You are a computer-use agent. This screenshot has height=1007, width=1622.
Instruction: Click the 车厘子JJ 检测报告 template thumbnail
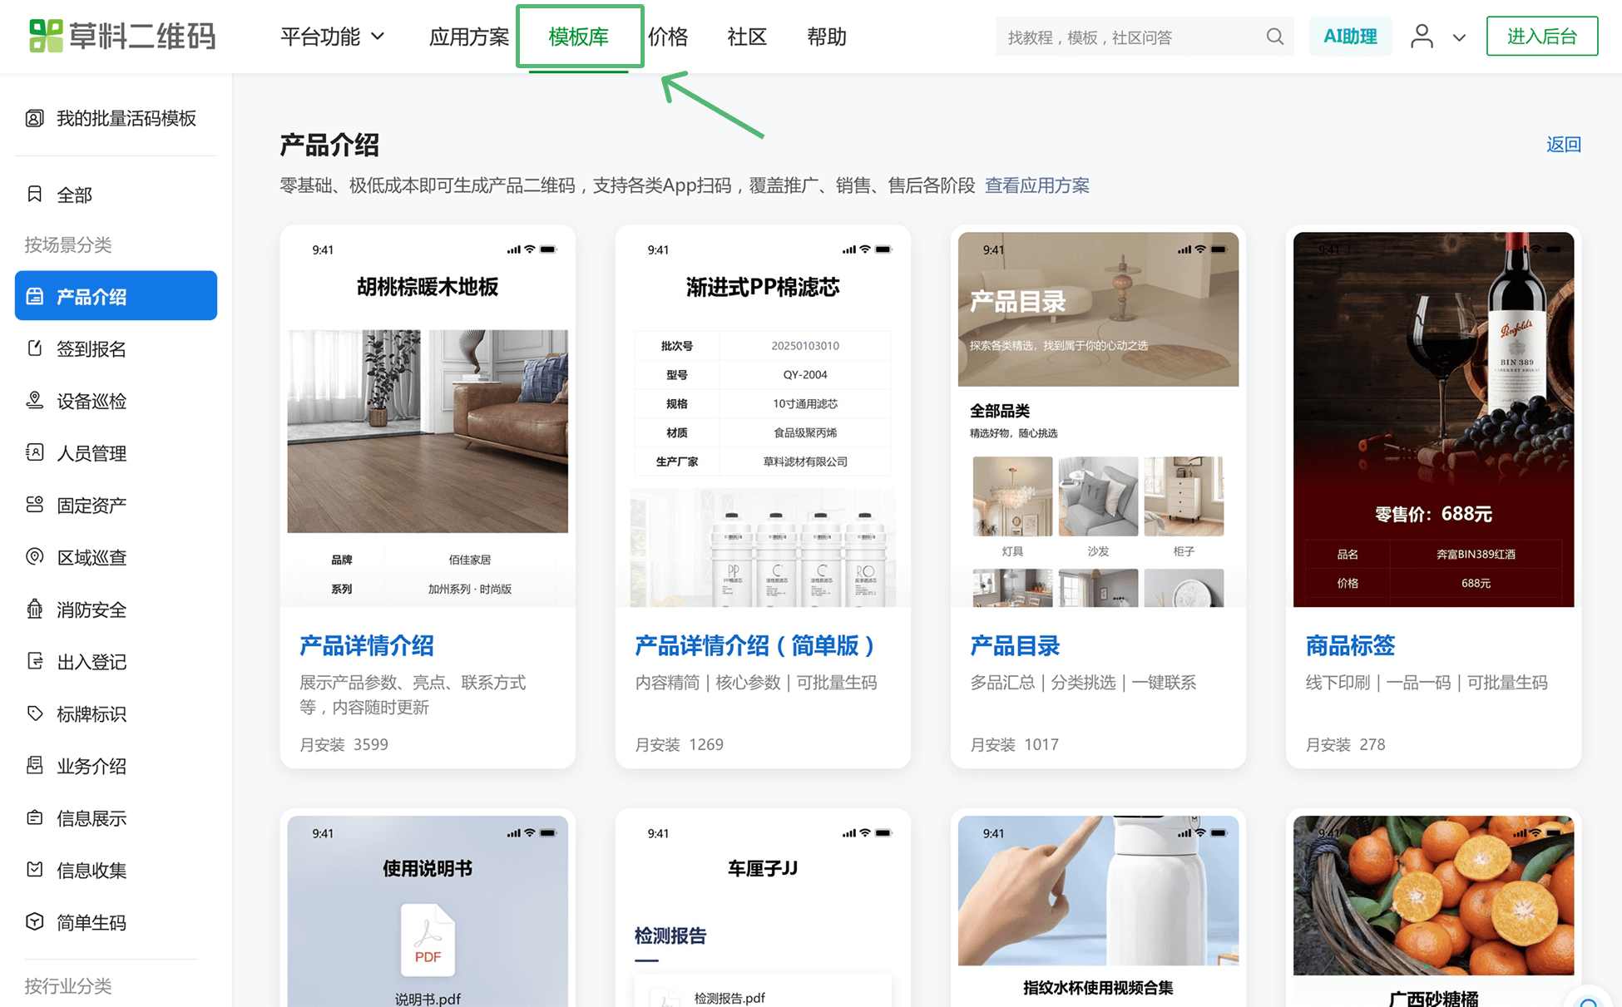(763, 911)
